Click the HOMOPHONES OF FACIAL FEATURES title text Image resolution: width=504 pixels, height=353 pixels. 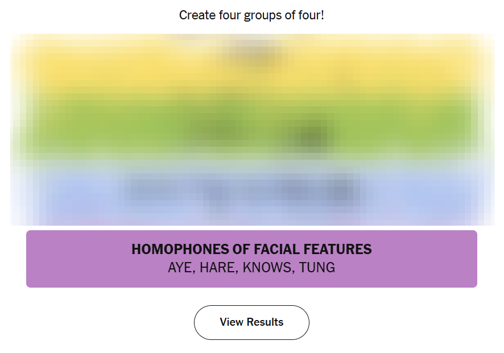(251, 249)
